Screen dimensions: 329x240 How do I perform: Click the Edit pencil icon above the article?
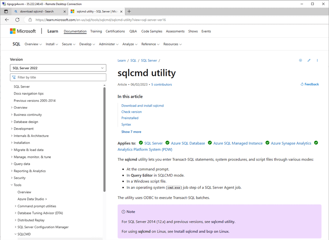pyautogui.click(x=309, y=60)
